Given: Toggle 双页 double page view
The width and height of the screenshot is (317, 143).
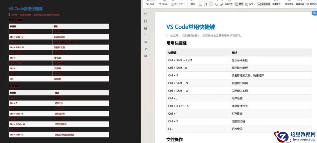Looking at the screenshot, I should tap(249, 4).
